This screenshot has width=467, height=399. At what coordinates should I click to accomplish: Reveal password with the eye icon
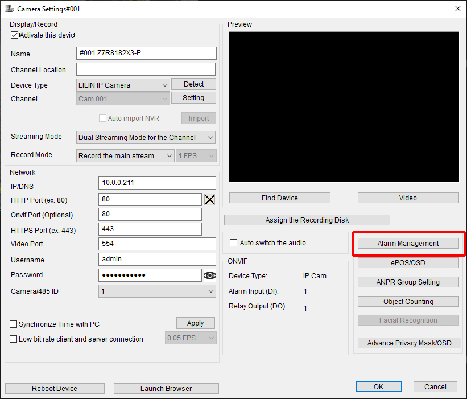(x=210, y=275)
